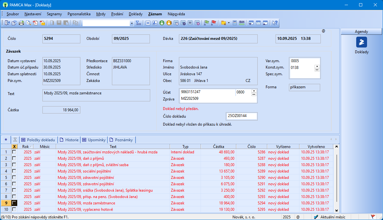Switch to the Historie tab
The width and height of the screenshot is (383, 220).
click(69, 140)
